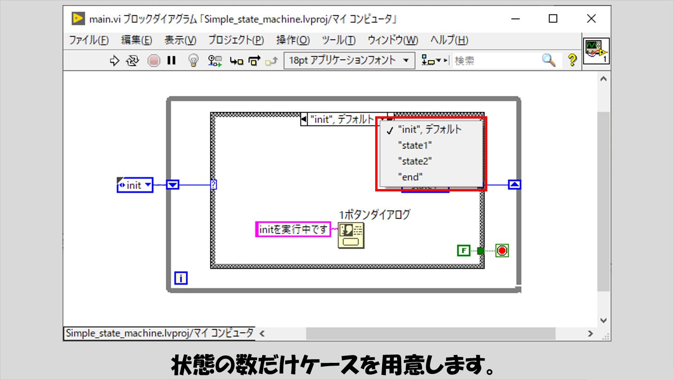
Task: Click the Step Over icon
Action: coord(254,61)
